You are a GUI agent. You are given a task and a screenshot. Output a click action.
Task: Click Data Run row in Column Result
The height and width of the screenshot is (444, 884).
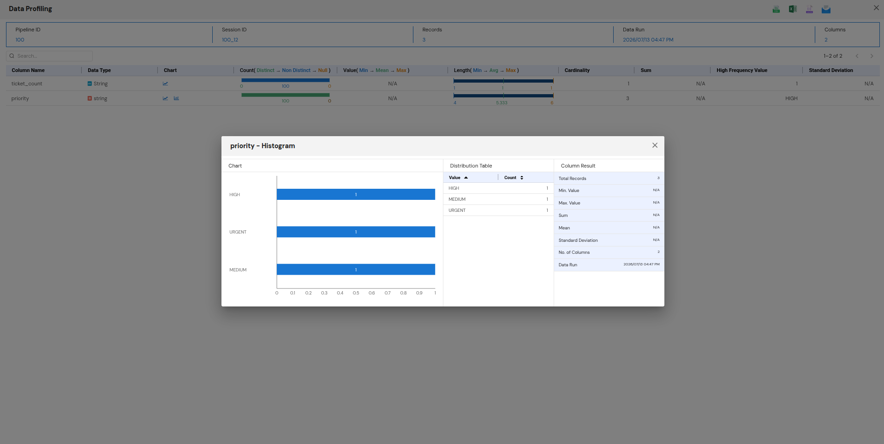[609, 265]
